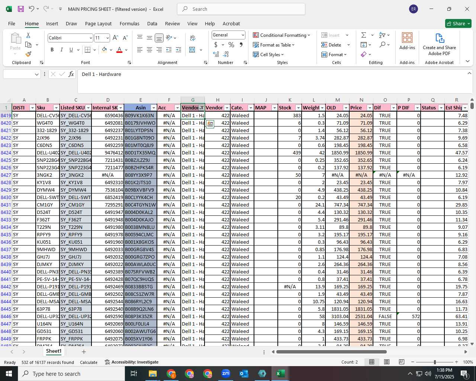
Task: Click the Share button
Action: coord(458,23)
